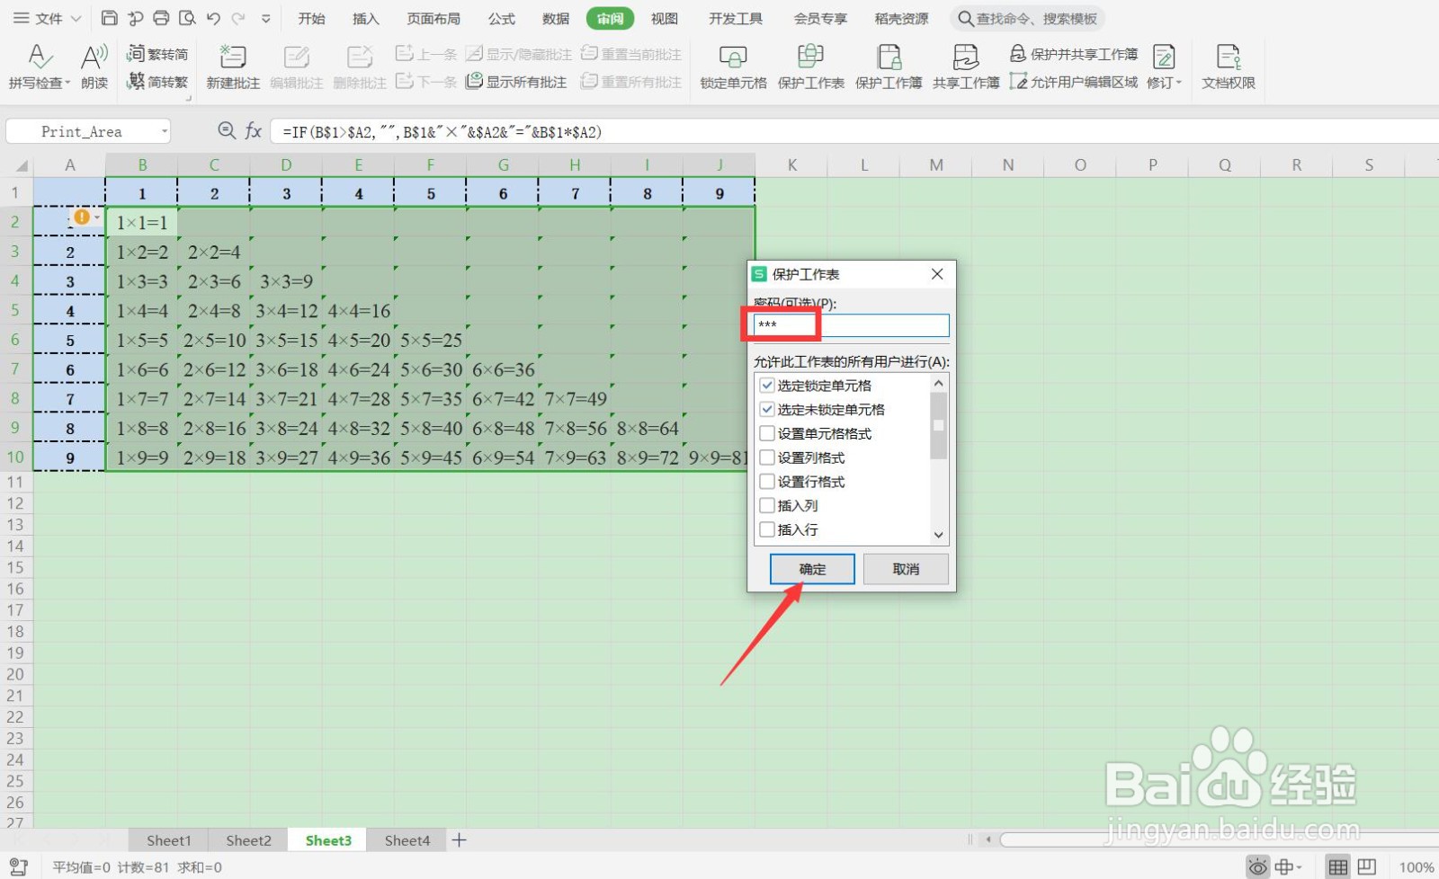Click the eye protection mode icon in status bar
The image size is (1439, 879).
pyautogui.click(x=1257, y=867)
